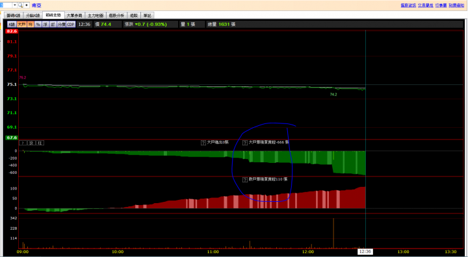Click the ? icon beside 大戶累積買賣超

pyautogui.click(x=245, y=143)
